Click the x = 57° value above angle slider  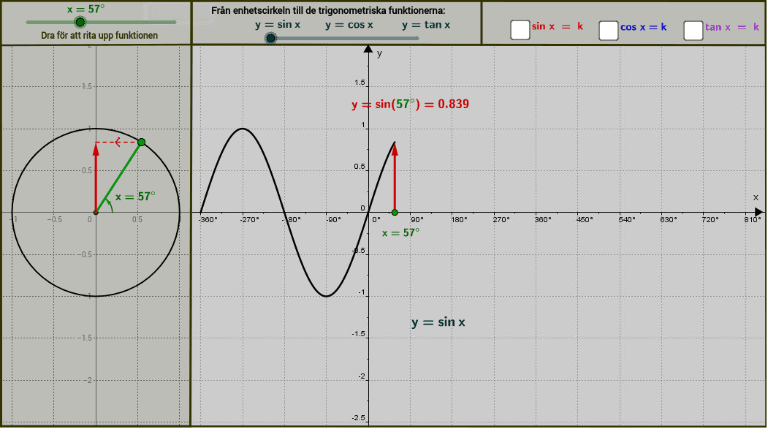(x=86, y=9)
